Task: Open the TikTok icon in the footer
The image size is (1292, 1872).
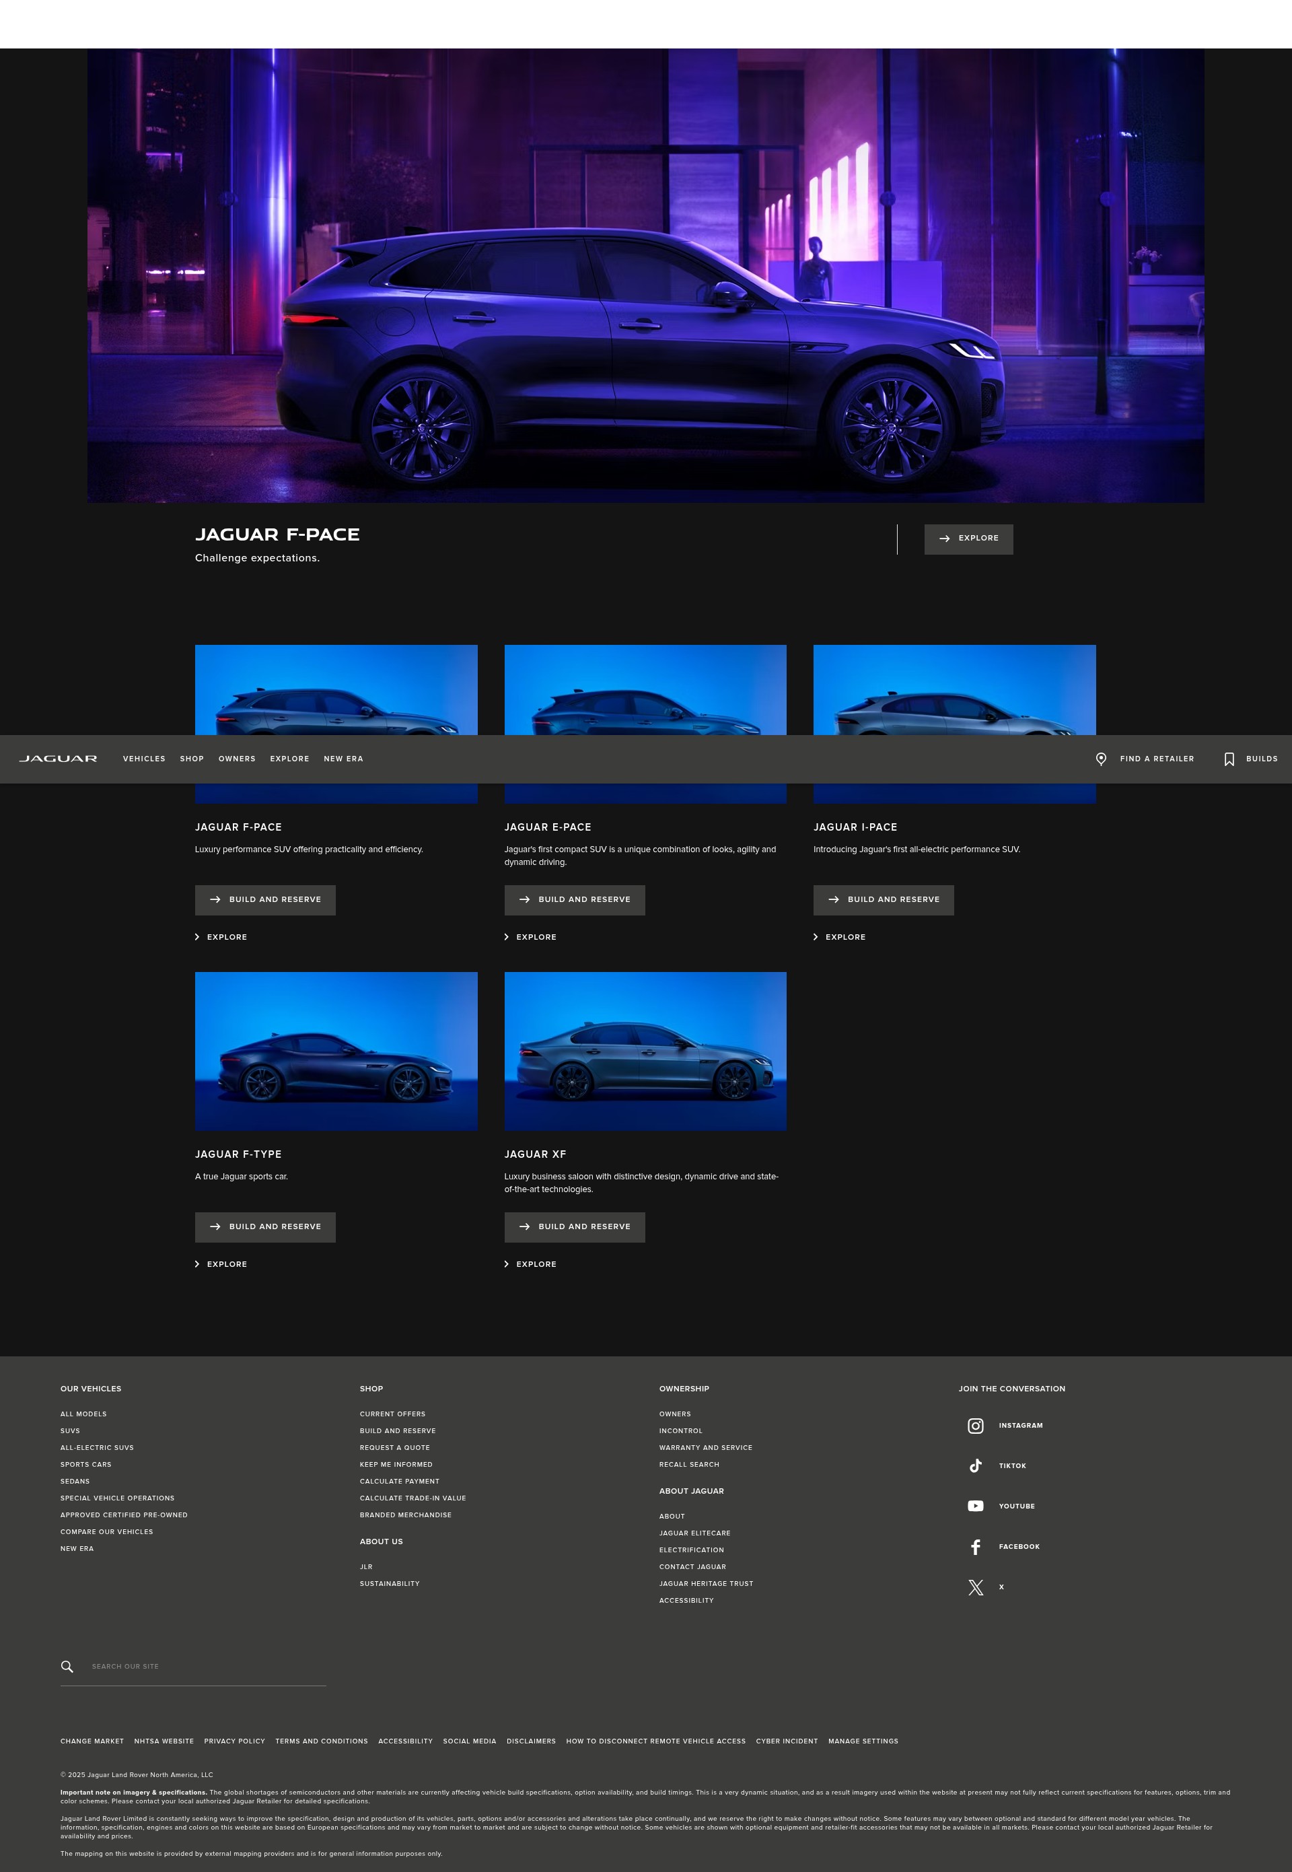Action: [x=976, y=1465]
